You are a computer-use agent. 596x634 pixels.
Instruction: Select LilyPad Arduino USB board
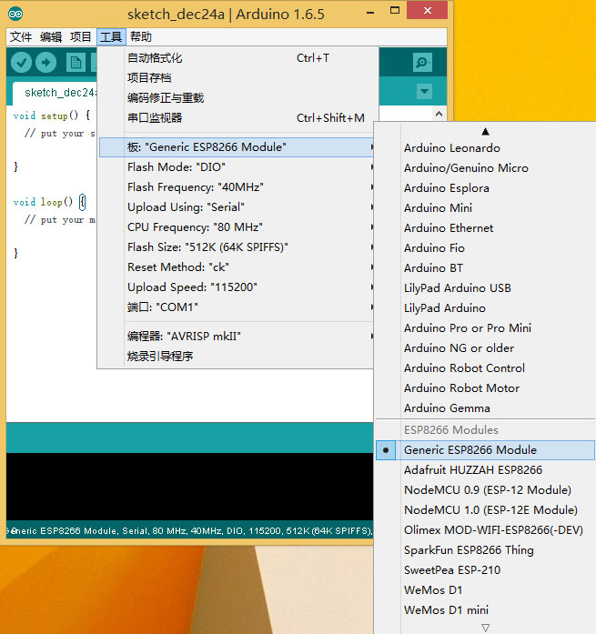[x=486, y=287]
